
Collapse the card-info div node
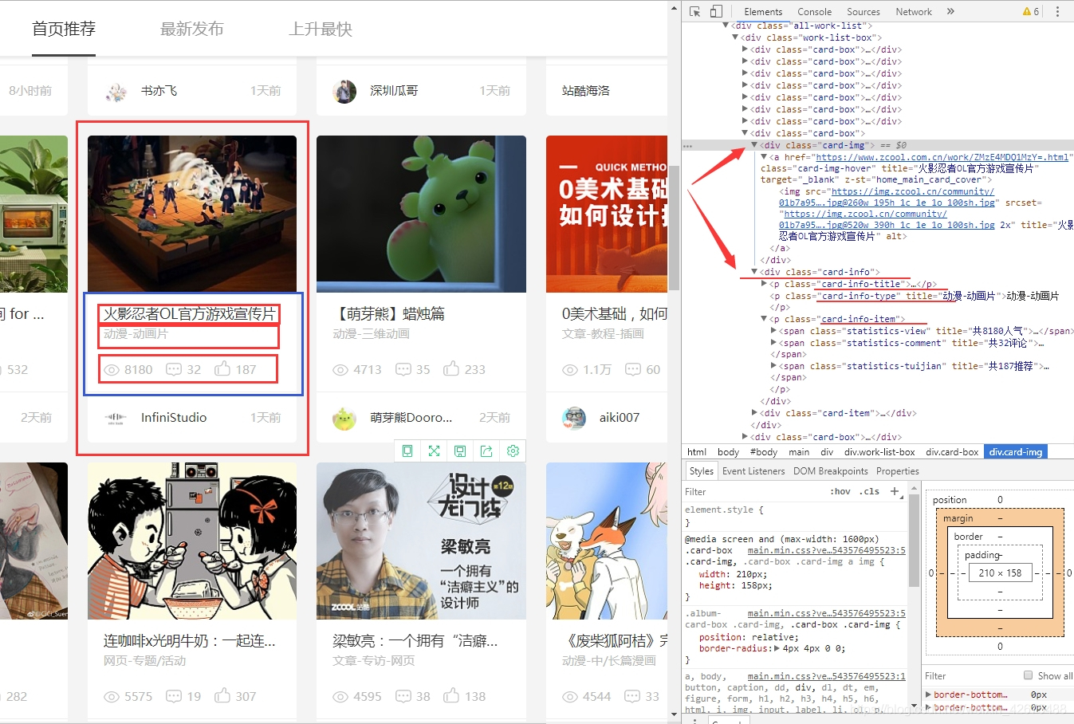[754, 272]
